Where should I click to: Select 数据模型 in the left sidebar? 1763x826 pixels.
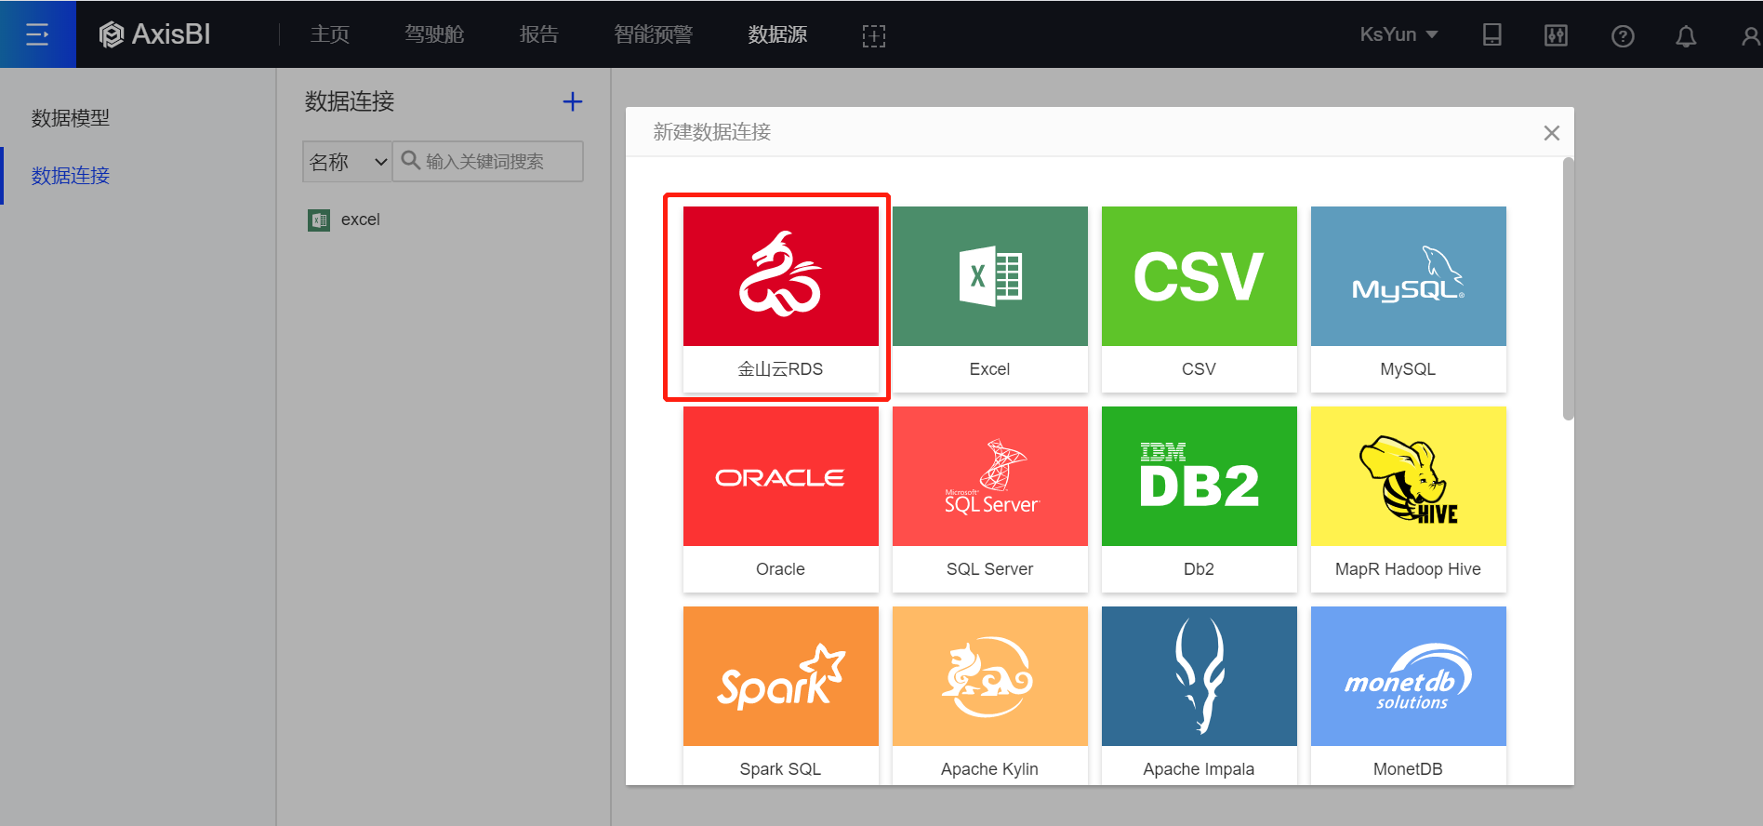tap(71, 118)
